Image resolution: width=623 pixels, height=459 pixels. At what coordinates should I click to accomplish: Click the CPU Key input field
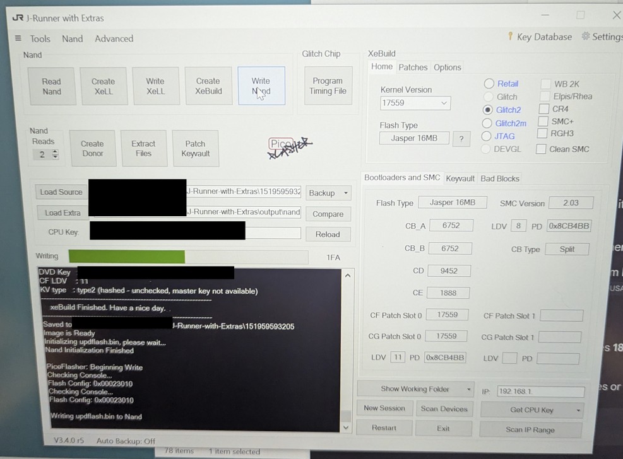coord(195,231)
